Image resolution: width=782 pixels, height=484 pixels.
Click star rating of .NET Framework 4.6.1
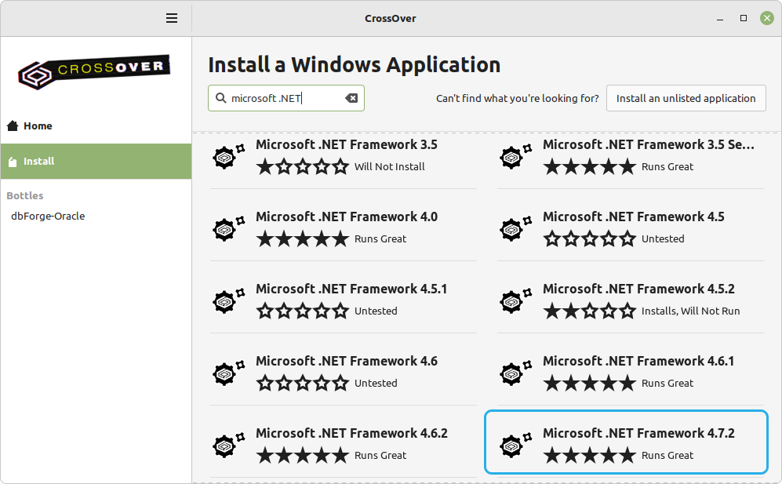(590, 384)
